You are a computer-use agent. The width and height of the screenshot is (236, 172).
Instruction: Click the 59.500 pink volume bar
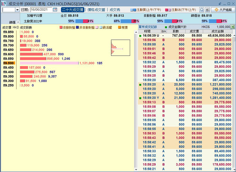pyautogui.click(x=49, y=63)
